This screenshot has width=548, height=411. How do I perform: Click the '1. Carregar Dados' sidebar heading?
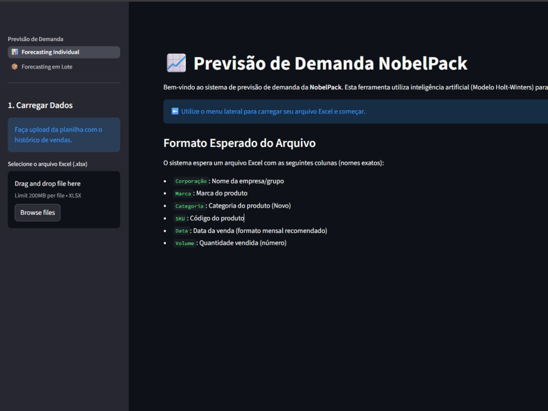click(x=40, y=105)
